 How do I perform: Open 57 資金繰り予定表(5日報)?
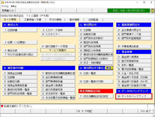coord(134,77)
